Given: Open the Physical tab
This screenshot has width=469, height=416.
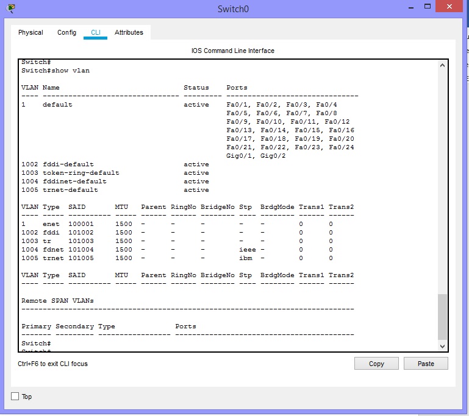Looking at the screenshot, I should [x=30, y=32].
